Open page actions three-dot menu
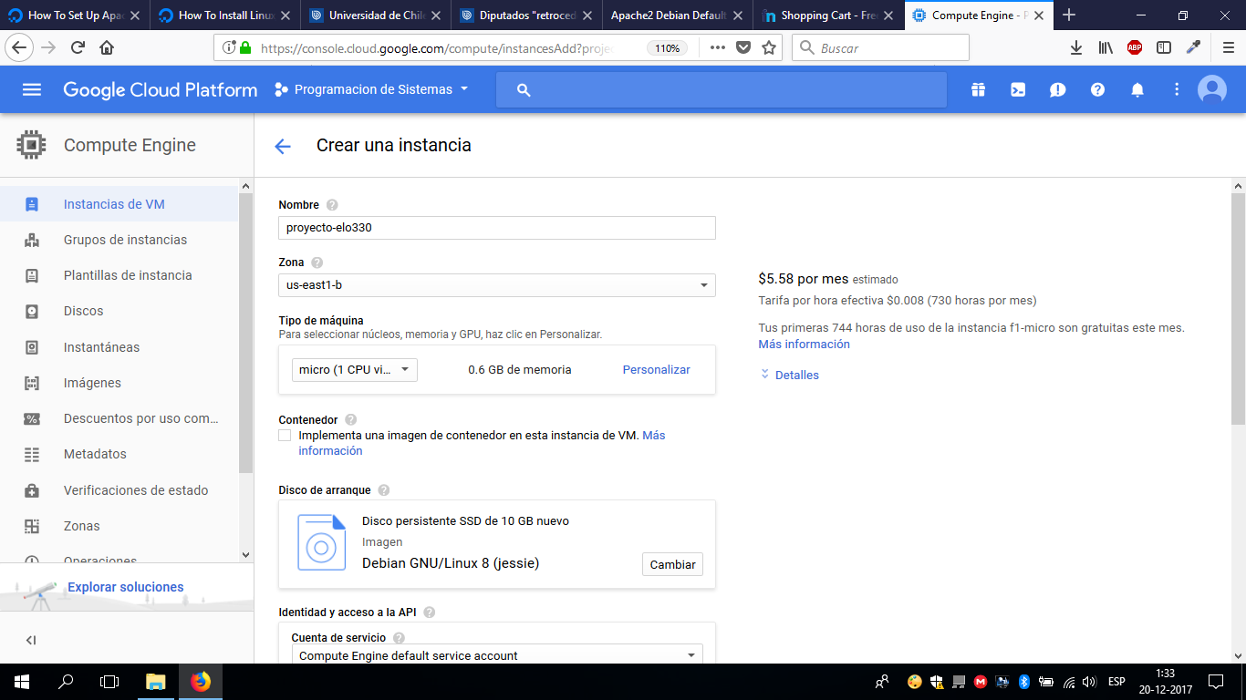 (x=718, y=47)
